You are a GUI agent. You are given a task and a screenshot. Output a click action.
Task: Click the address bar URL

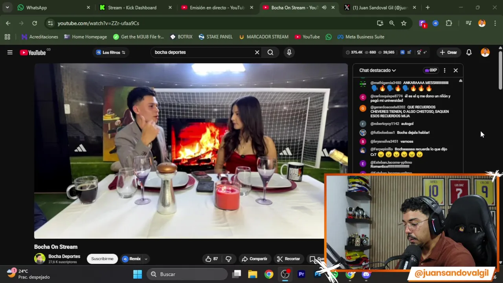point(98,23)
